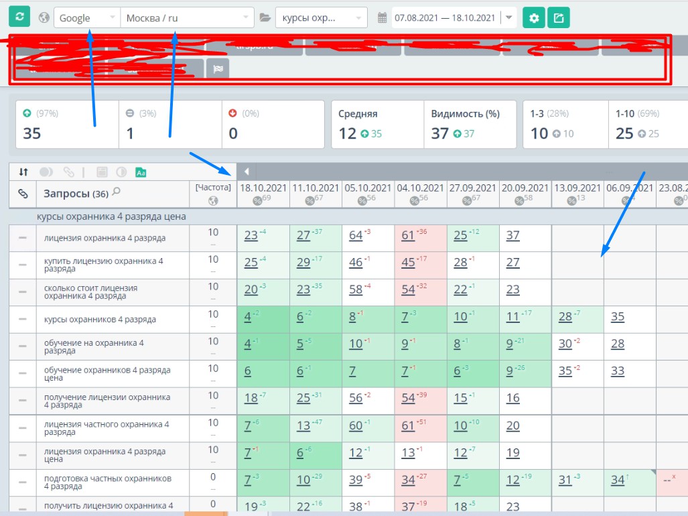The height and width of the screenshot is (516, 688).
Task: Click the search magnifier next to Запросы
Action: [117, 192]
